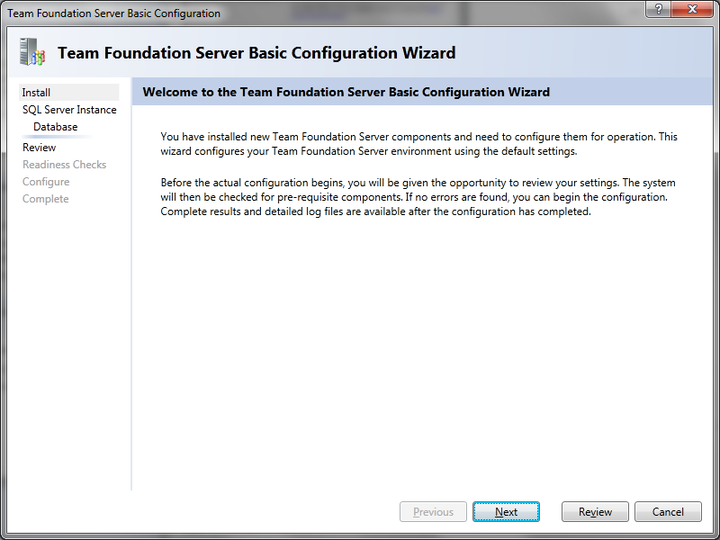Image resolution: width=720 pixels, height=540 pixels.
Task: Go to SQL Server Instance step
Action: 69,110
